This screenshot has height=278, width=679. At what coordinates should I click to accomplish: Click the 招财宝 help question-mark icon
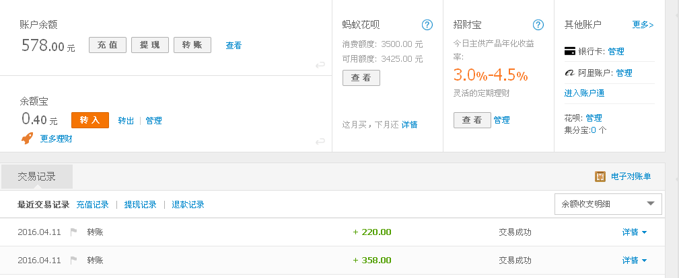[538, 25]
